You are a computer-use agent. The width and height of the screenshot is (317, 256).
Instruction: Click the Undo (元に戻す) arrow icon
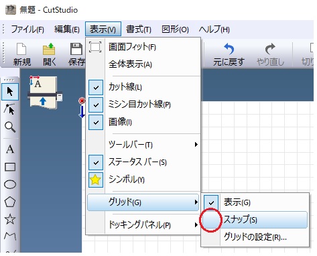click(229, 49)
